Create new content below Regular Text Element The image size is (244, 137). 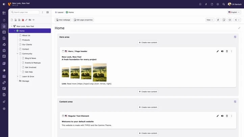[x=148, y=133]
